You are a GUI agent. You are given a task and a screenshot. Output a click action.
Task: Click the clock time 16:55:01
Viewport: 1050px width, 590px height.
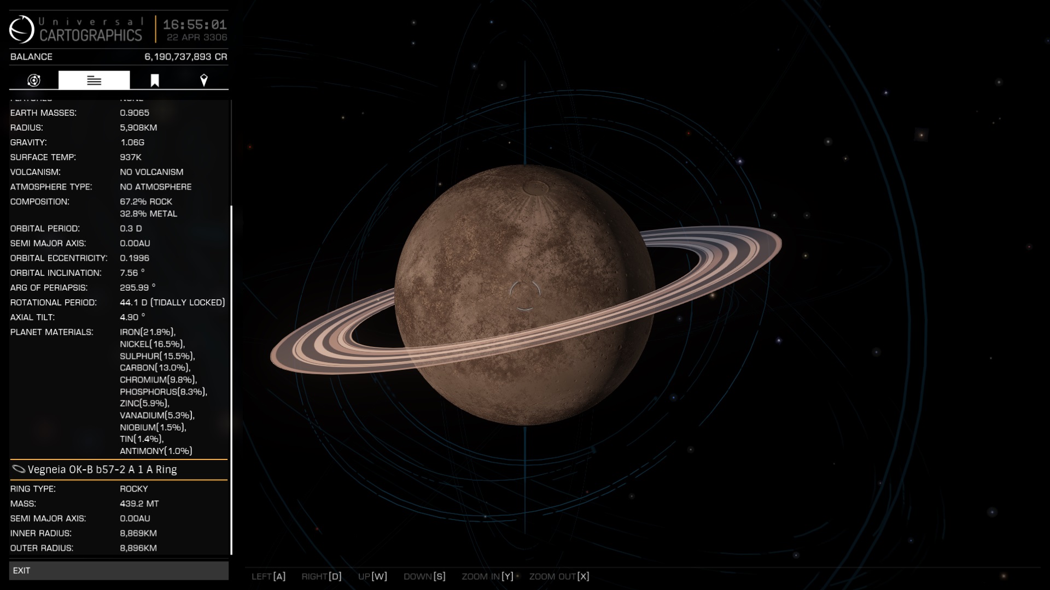pos(195,25)
